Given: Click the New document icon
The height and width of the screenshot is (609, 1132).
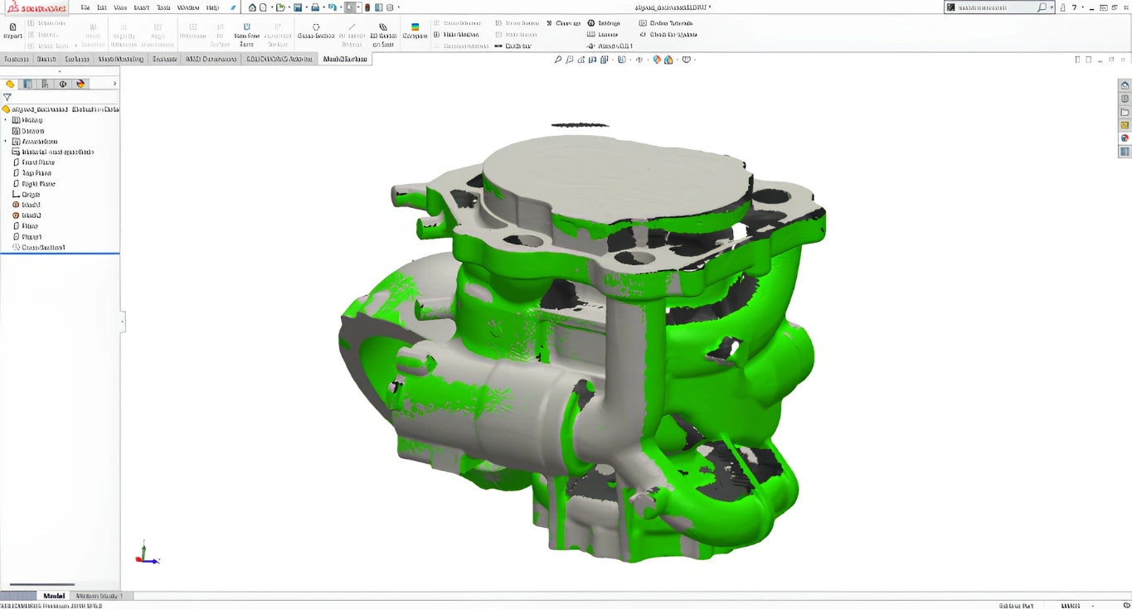Looking at the screenshot, I should 264,7.
